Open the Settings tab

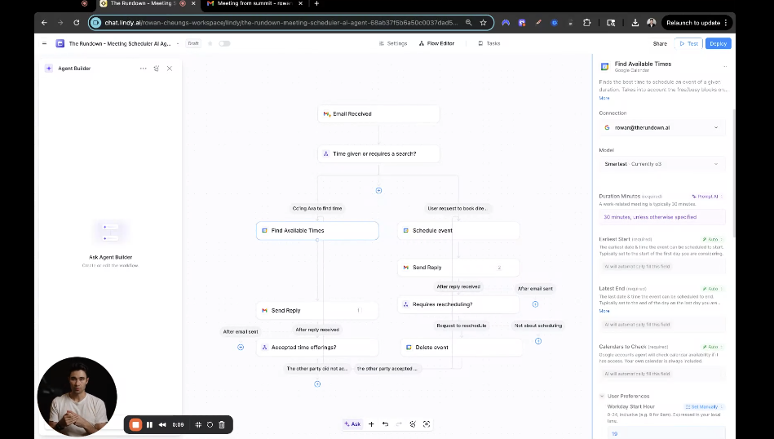(x=393, y=43)
